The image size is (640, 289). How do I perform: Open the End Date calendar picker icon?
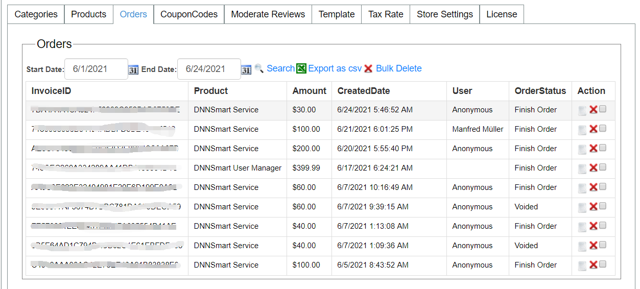[246, 69]
